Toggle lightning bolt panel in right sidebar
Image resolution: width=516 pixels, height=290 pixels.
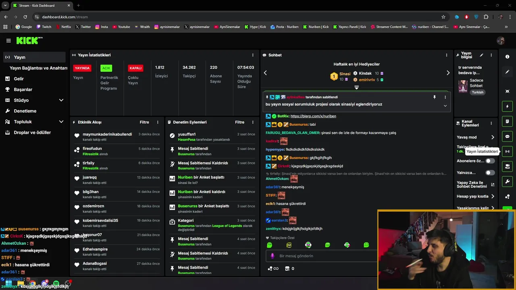[508, 106]
